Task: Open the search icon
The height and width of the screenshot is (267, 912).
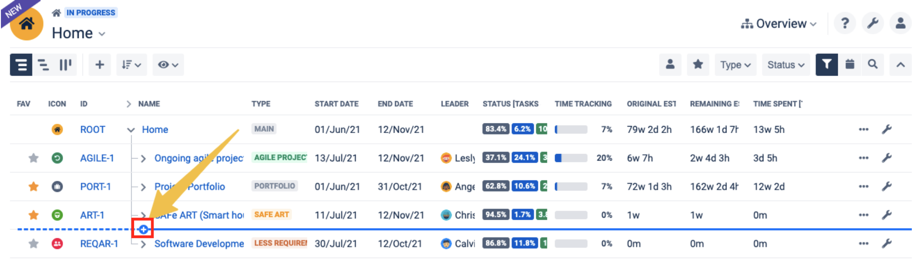Action: pyautogui.click(x=873, y=64)
